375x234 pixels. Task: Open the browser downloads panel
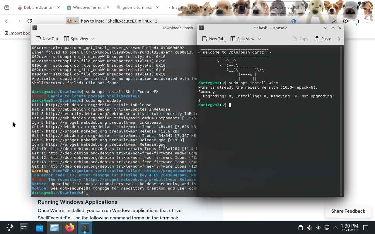point(334,21)
